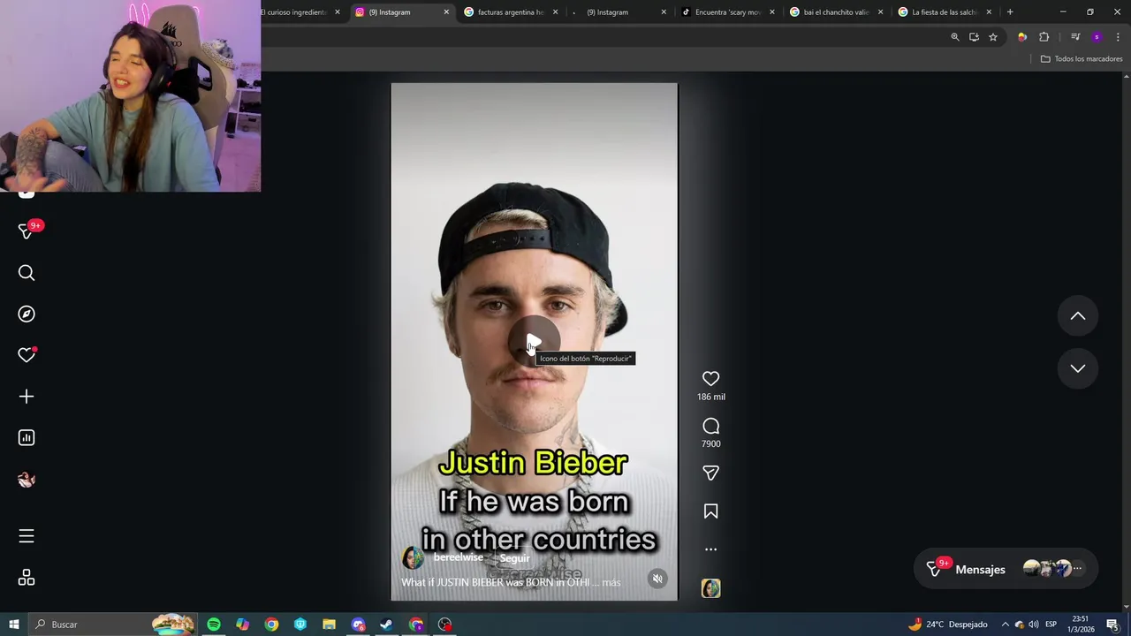This screenshot has height=636, width=1131.
Task: Open Todos los marcadores folder
Action: pos(1082,59)
